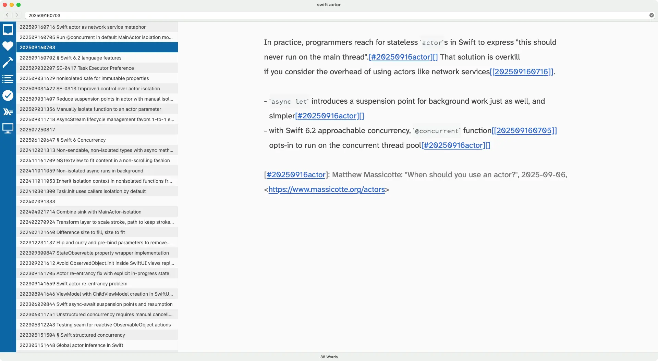Viewport: 658px width, 361px height.
Task: Open the monitor display sidebar icon
Action: [8, 128]
